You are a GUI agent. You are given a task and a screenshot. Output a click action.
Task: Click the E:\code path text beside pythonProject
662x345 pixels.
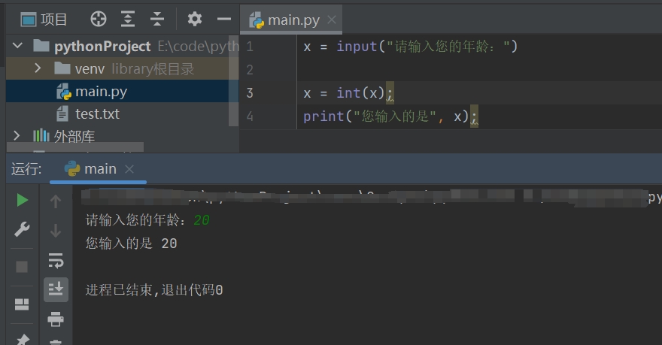198,46
